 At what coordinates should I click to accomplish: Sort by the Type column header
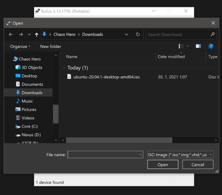pos(213,57)
